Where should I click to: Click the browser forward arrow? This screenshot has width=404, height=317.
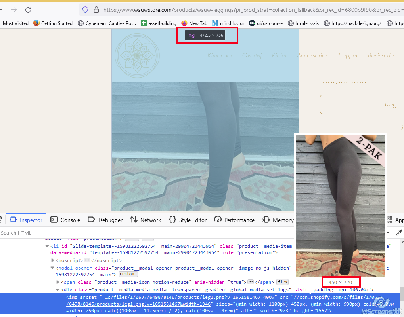pyautogui.click(x=14, y=10)
